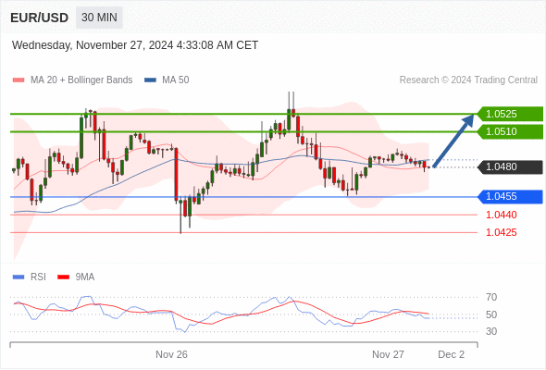The image size is (546, 370).
Task: Click the MA 20 + Bollinger Bands legend swatch
Action: coord(19,80)
